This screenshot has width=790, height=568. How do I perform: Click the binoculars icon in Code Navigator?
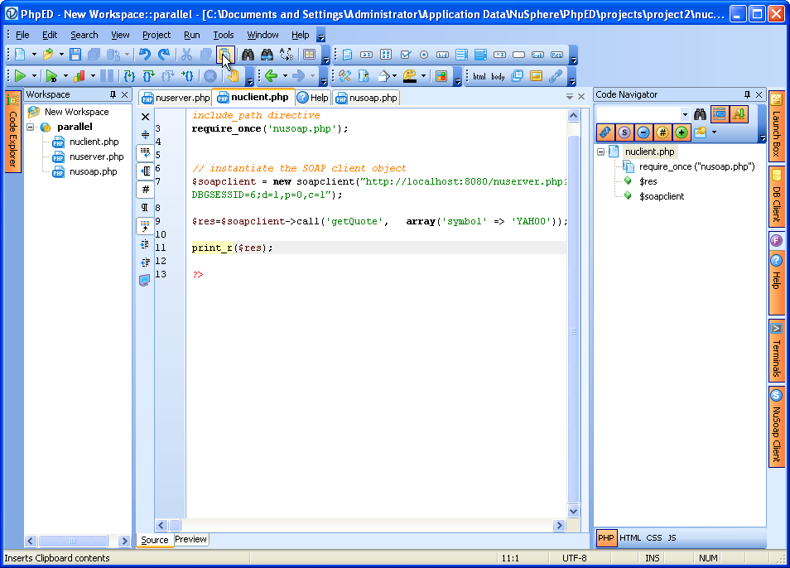pos(700,114)
